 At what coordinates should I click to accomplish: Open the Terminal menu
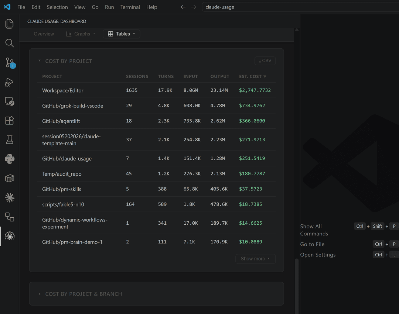[x=130, y=7]
